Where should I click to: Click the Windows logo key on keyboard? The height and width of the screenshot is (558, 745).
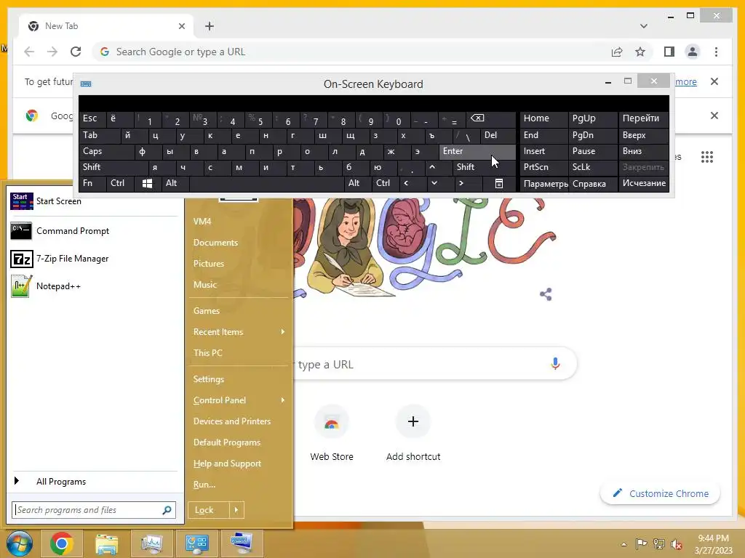pos(147,183)
